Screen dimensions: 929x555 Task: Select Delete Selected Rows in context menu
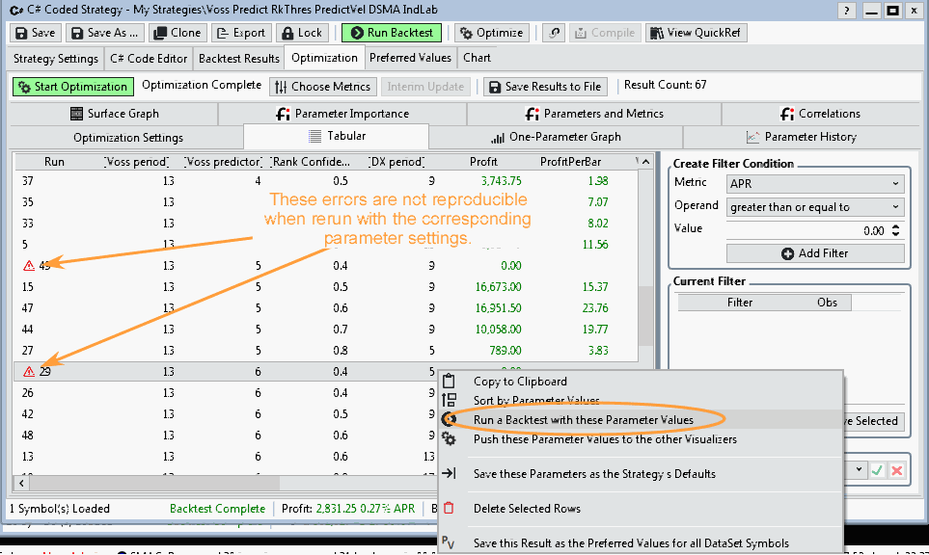[x=527, y=509]
